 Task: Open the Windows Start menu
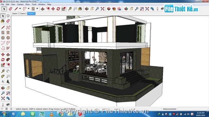pyautogui.click(x=4, y=114)
